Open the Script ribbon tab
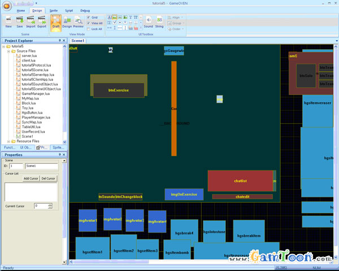Image resolution: width=339 pixels, height=271 pixels. (69, 11)
